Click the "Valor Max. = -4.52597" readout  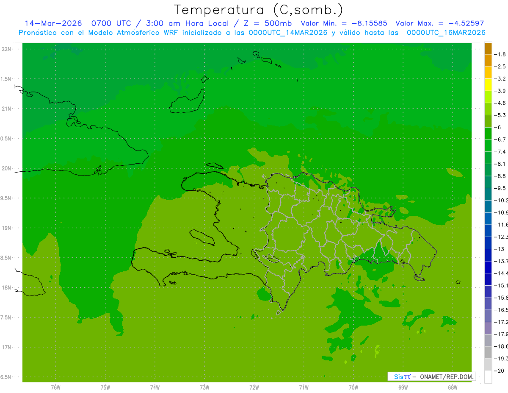439,23
